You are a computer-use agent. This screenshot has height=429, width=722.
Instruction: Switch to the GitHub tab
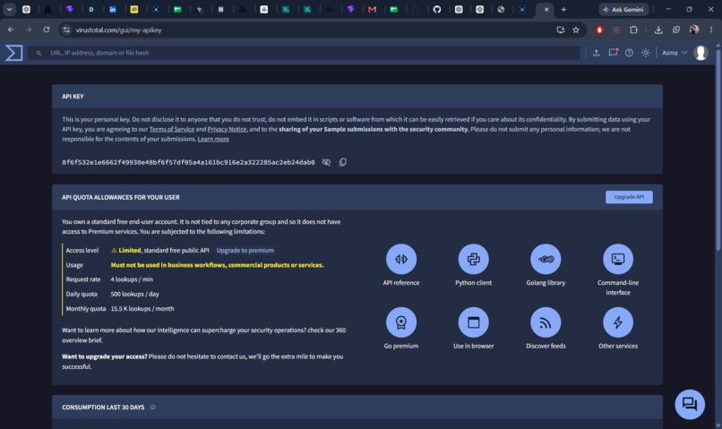click(x=437, y=9)
